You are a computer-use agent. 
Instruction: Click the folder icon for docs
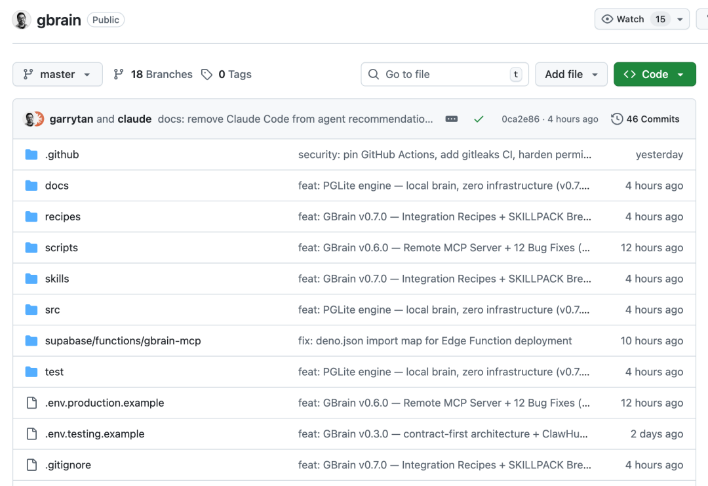coord(31,186)
